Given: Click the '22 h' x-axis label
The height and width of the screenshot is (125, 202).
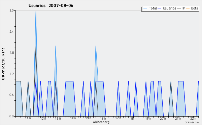Looking at the screenshot, I should (193, 118).
